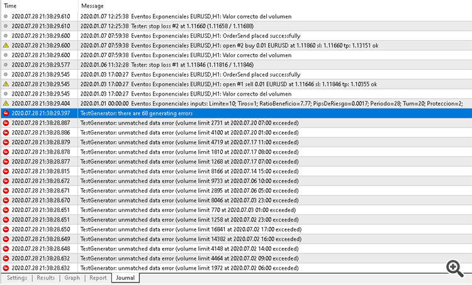Viewport: 472px width, 285px height.
Task: Select message 'volume limit 770 at 2020.07.03 01:00 exceeded'
Action: (x=188, y=210)
